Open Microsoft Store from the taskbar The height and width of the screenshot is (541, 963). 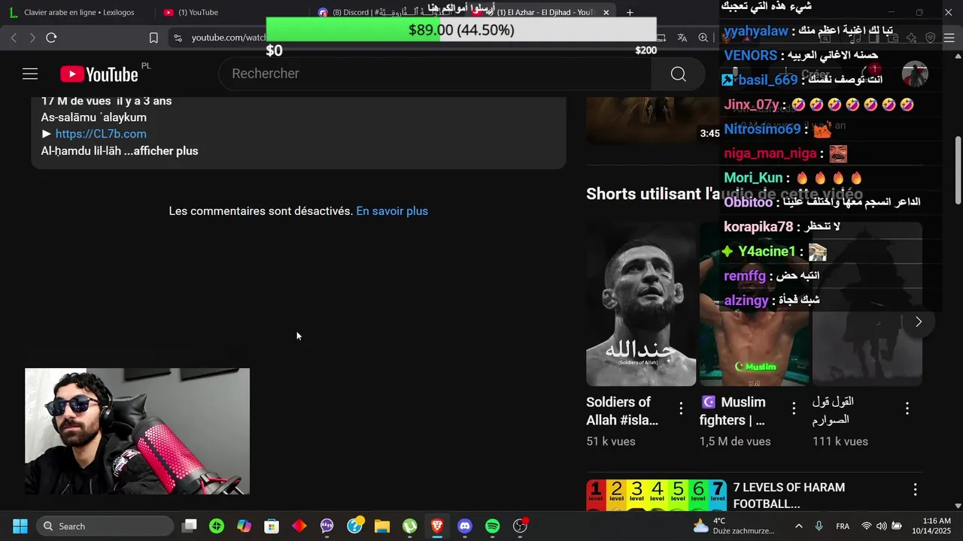[x=272, y=526]
